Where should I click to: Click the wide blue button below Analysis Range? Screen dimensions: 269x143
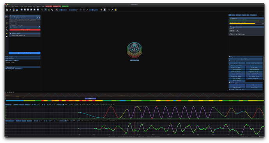(x=25, y=53)
